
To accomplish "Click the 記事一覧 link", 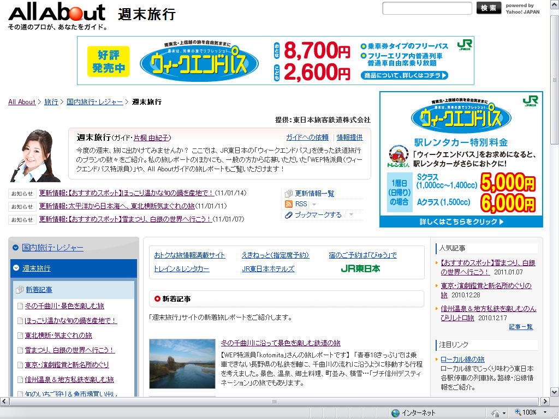I will (x=521, y=327).
